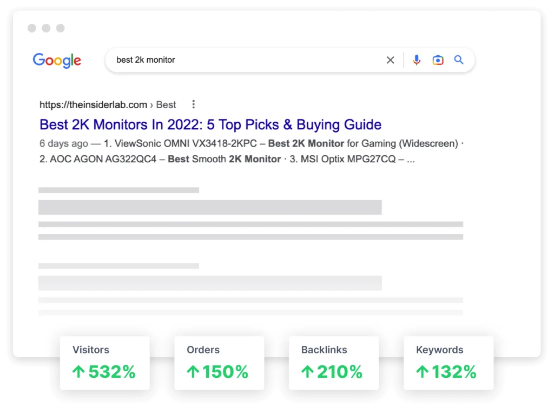Clear the search box with the X icon

[391, 60]
